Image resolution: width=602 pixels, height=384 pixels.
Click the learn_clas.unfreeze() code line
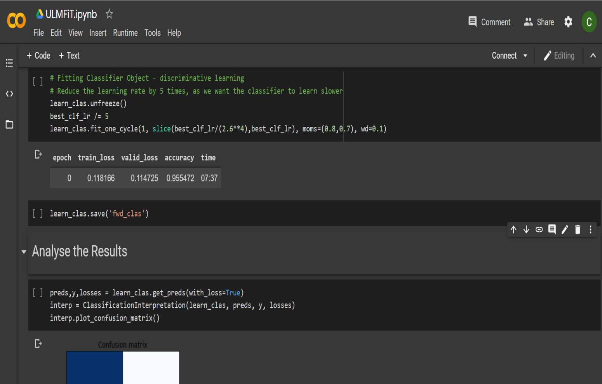coord(88,103)
